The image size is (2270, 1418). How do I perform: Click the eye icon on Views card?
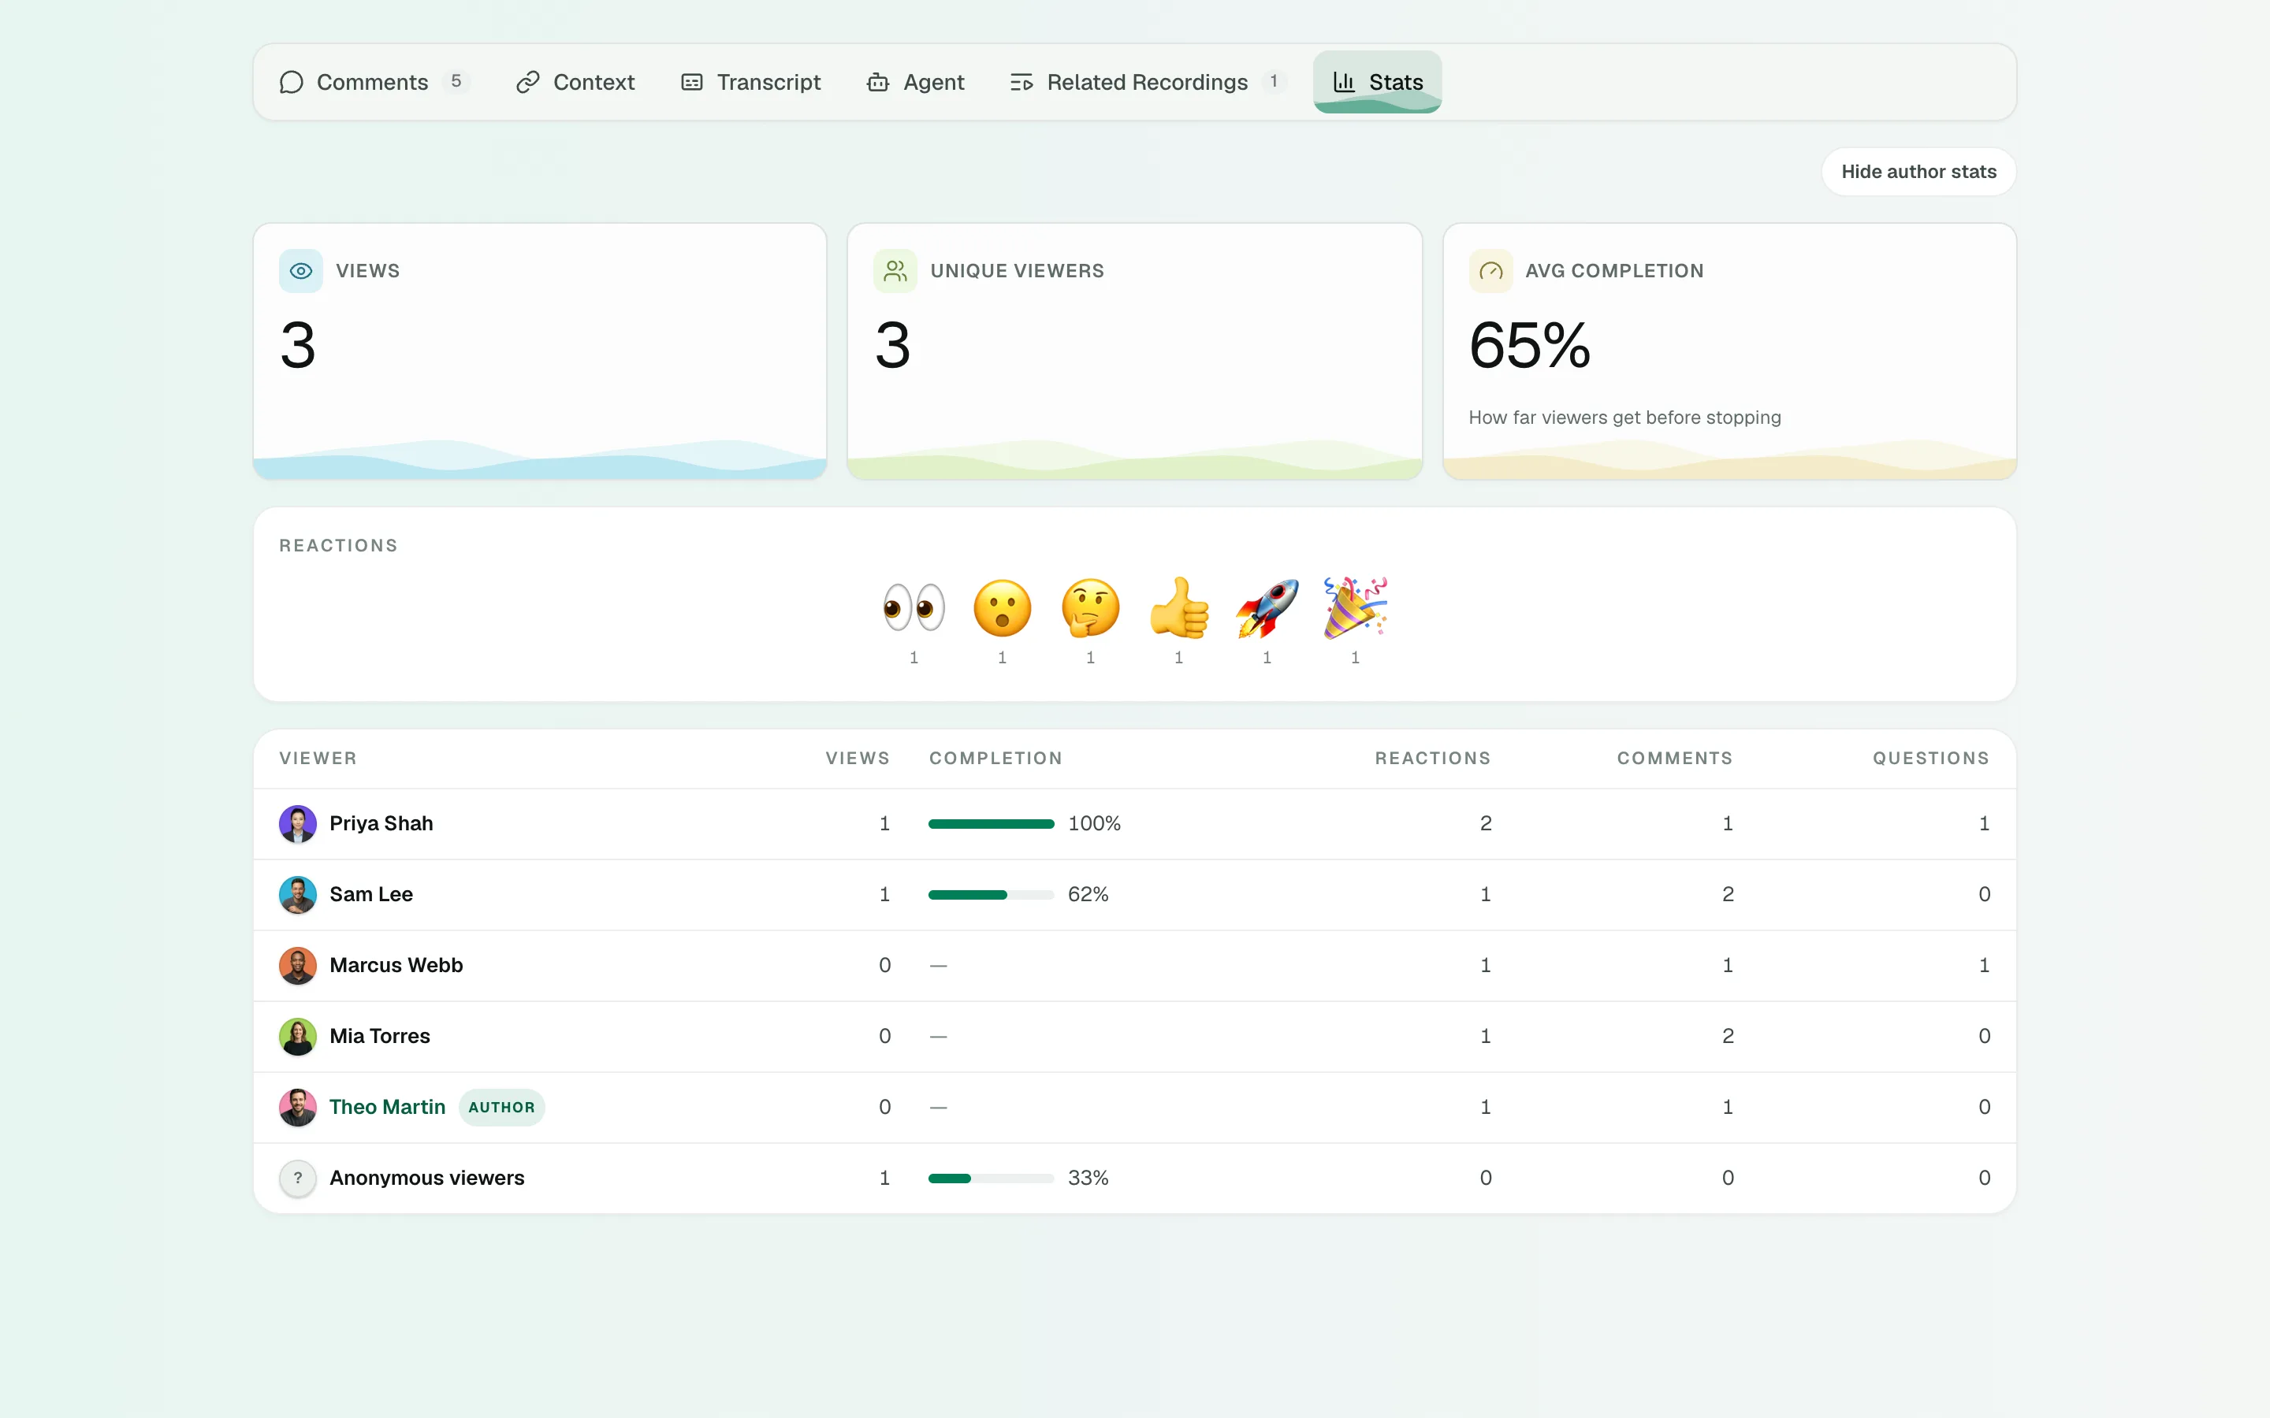[300, 271]
